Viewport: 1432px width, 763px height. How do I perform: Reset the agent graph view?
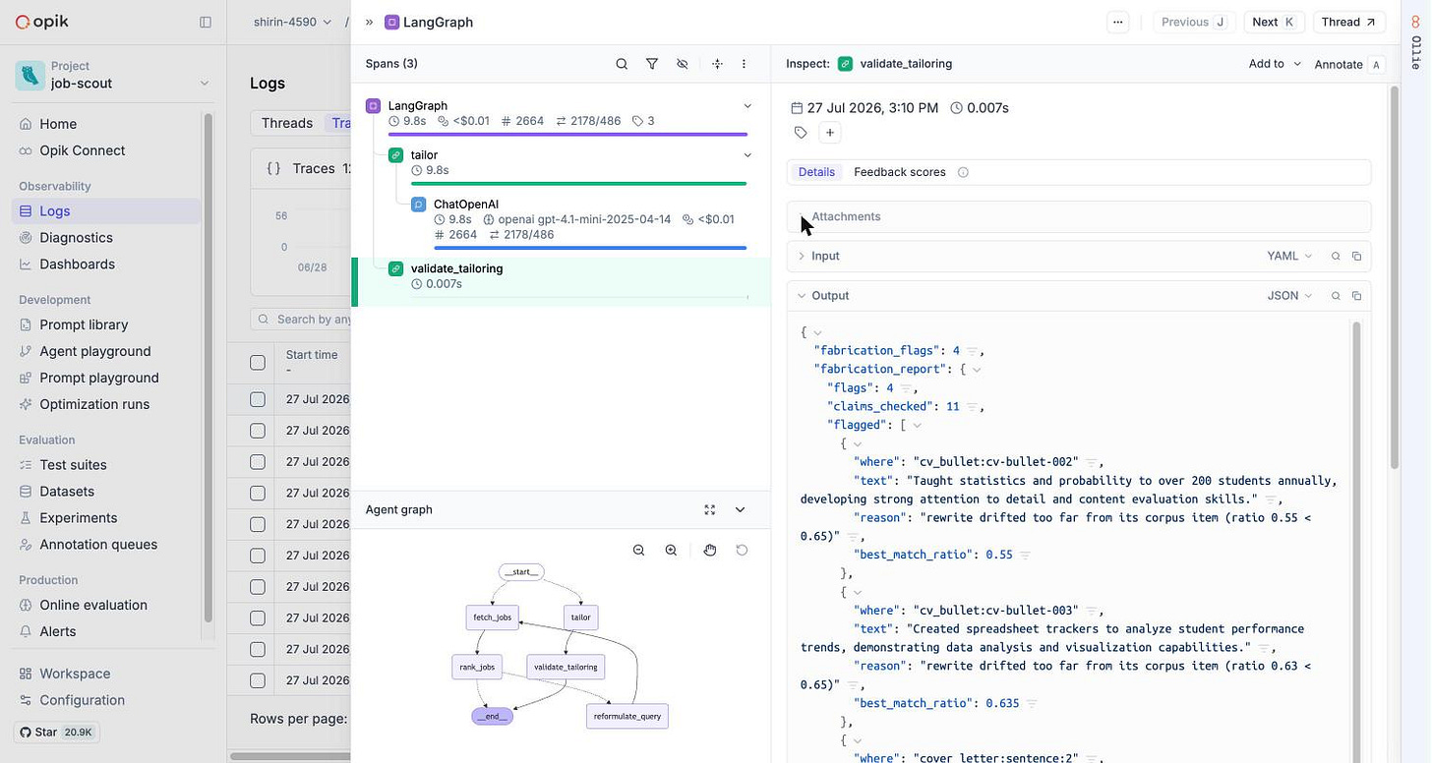tap(742, 550)
